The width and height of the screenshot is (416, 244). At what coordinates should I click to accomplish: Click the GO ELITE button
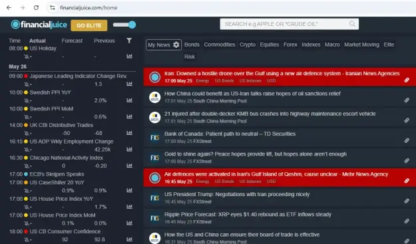click(x=89, y=25)
